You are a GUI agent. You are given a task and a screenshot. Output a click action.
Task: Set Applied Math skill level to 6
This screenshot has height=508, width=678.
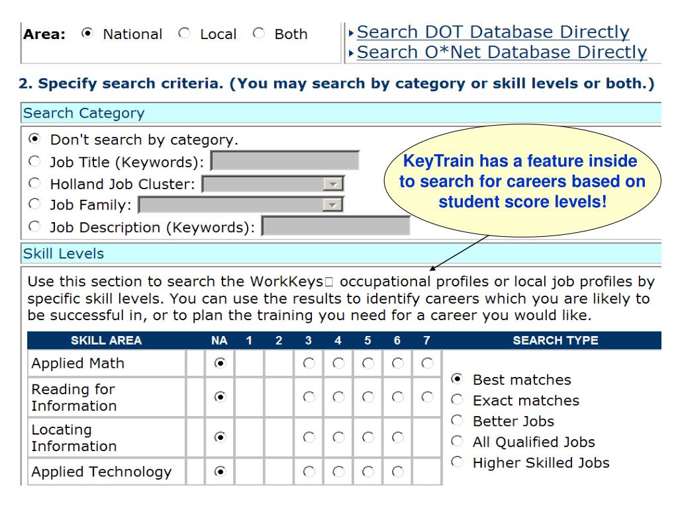click(x=398, y=363)
